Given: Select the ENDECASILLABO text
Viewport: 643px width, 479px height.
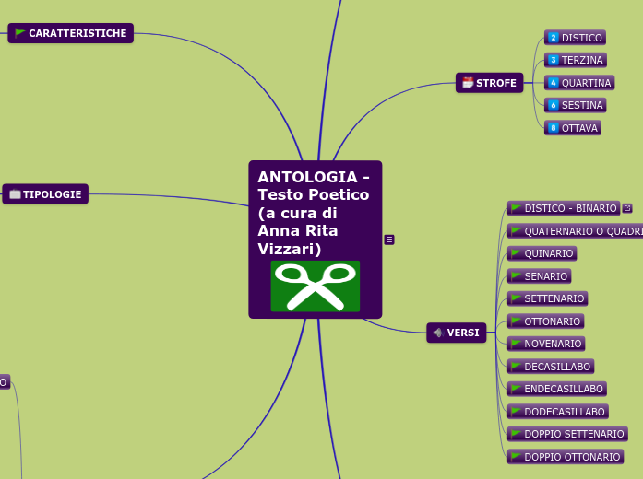Looking at the screenshot, I should pyautogui.click(x=564, y=389).
